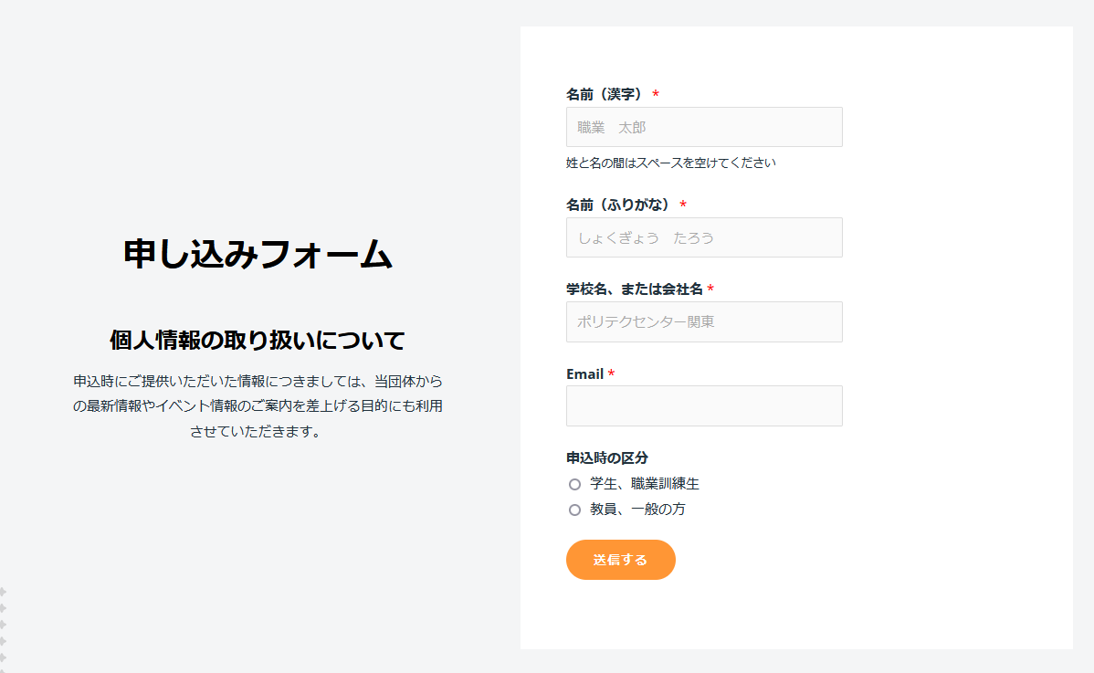Click the 学校名、または会社名 label text
This screenshot has width=1094, height=673.
635,289
